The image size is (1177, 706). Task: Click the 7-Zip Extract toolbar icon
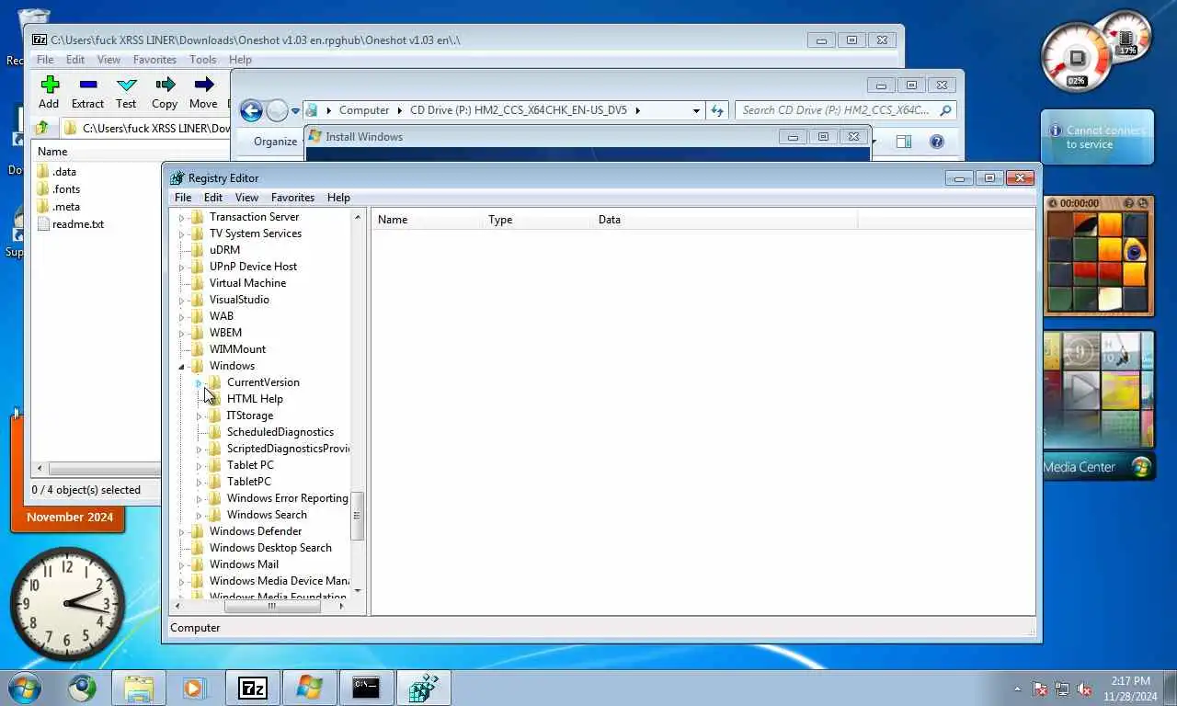point(88,85)
